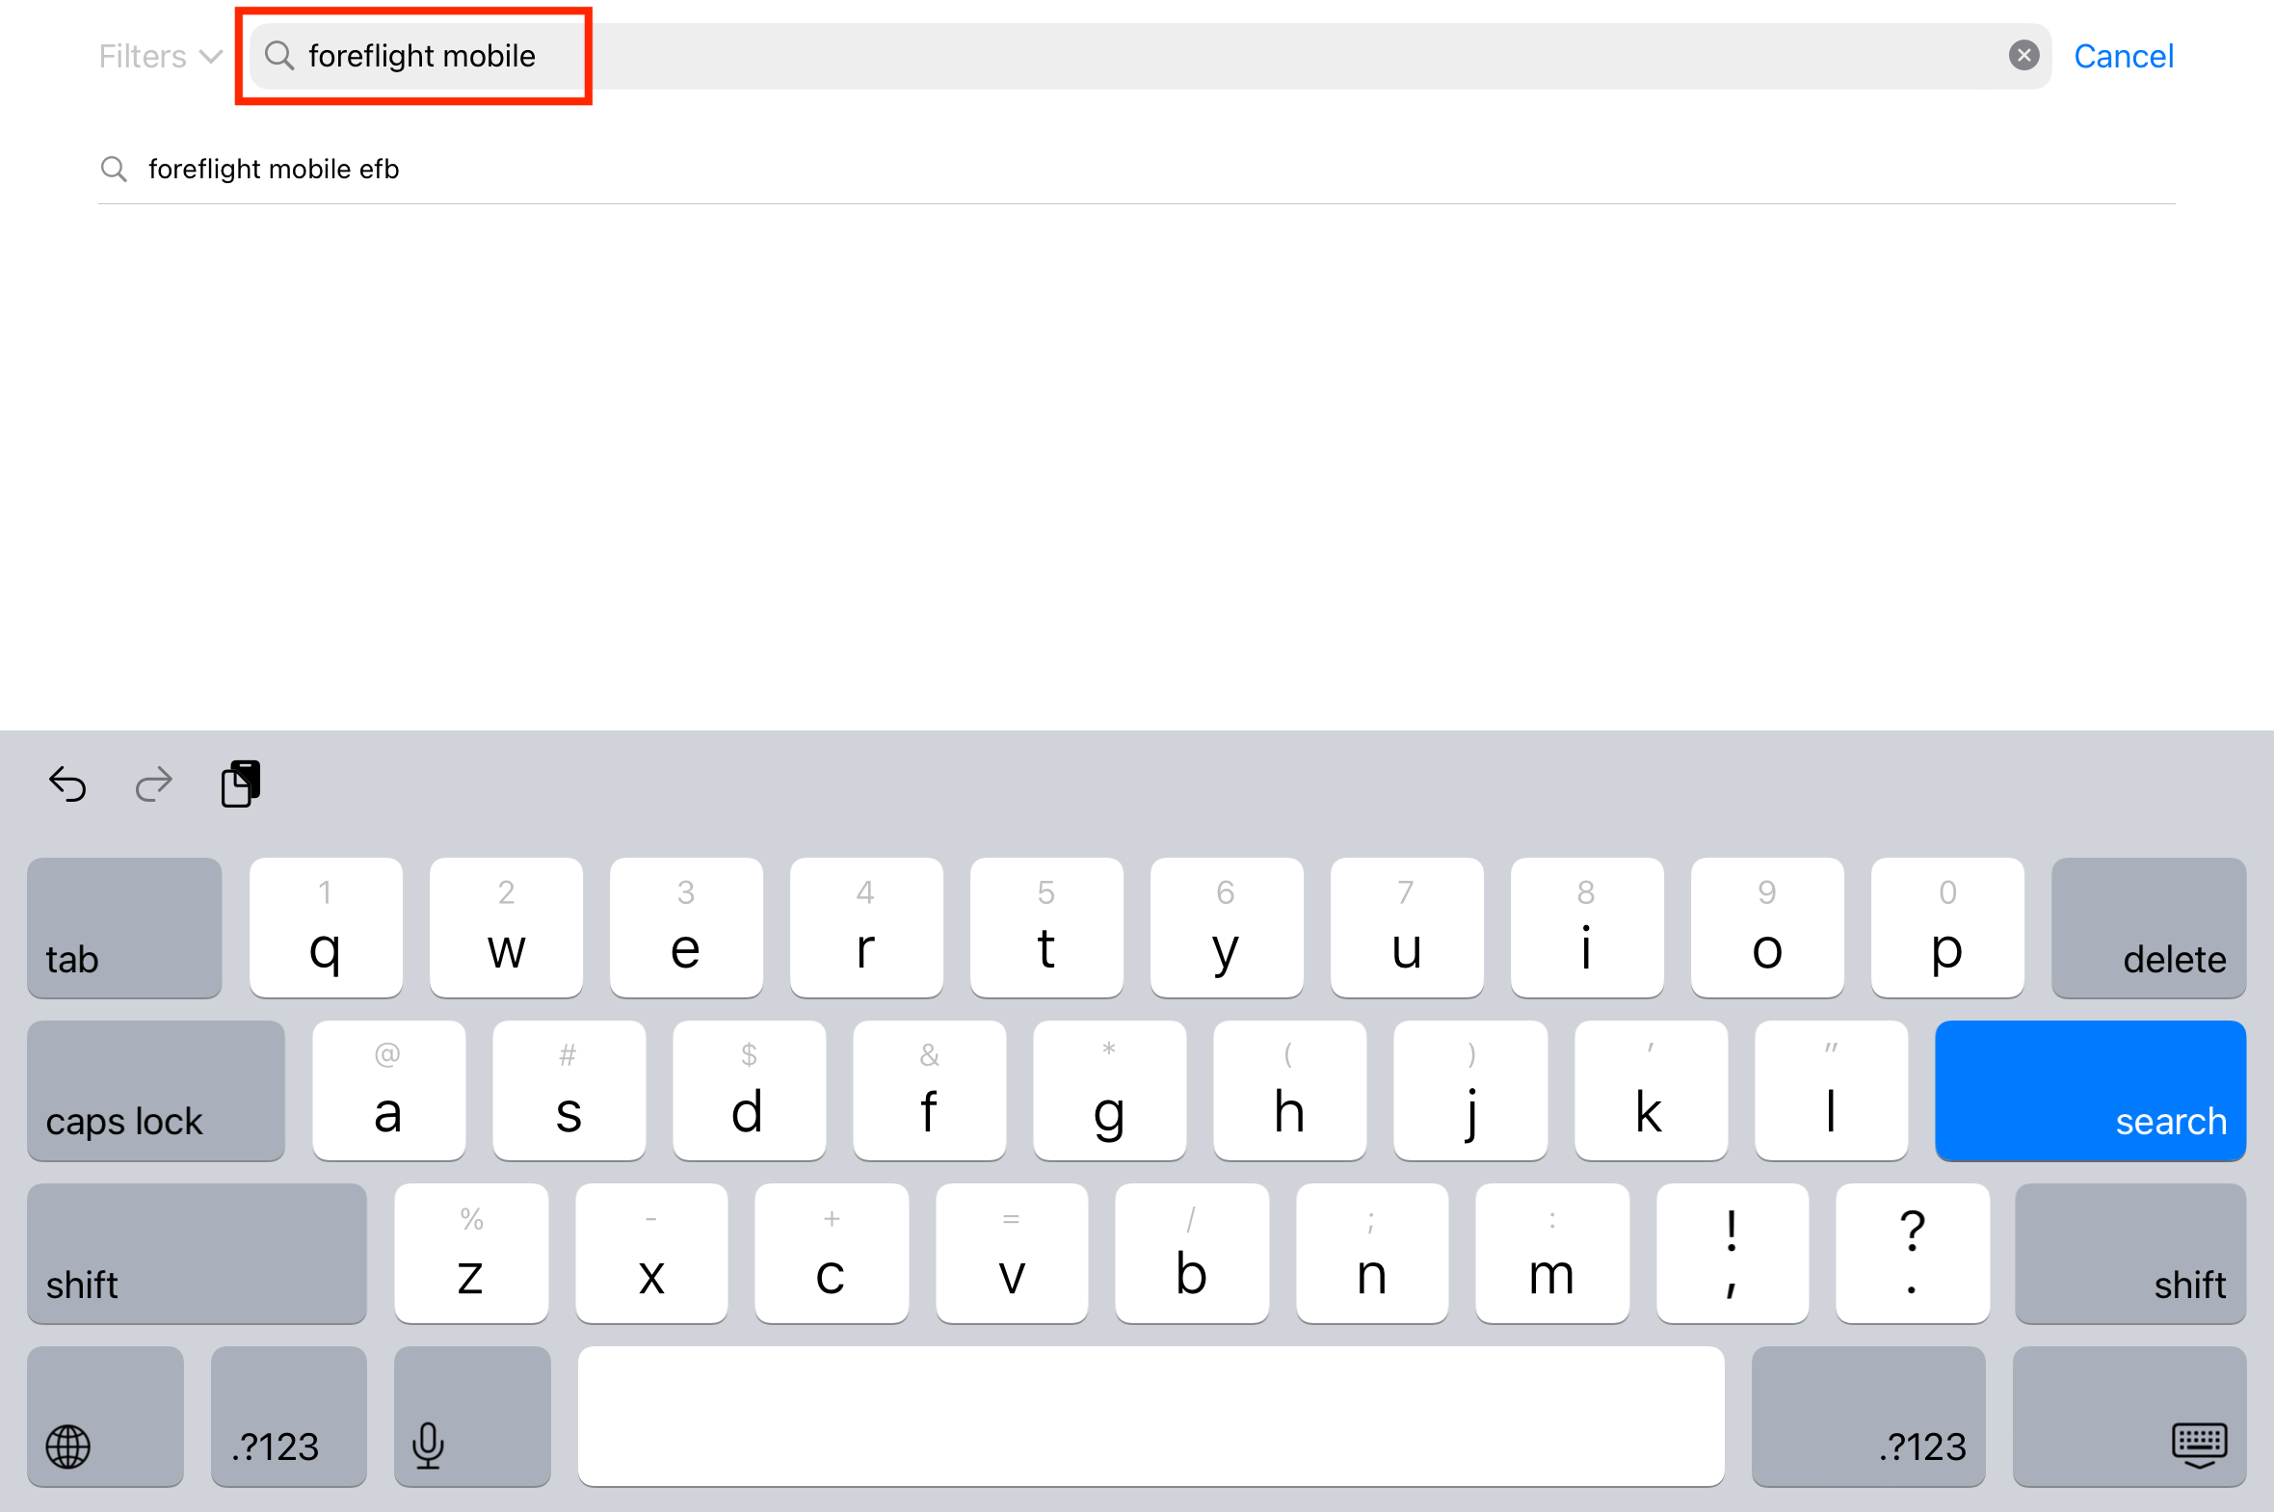This screenshot has width=2274, height=1512.
Task: Tap the b key
Action: 1193,1254
